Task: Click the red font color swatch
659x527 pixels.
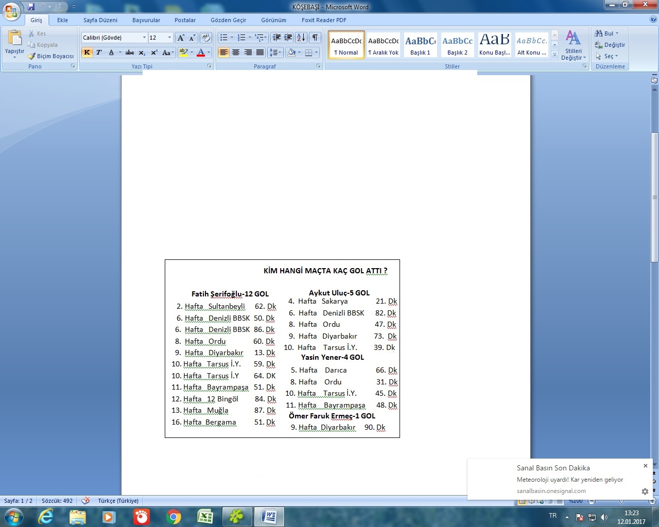Action: 201,52
